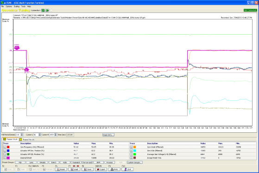The width and height of the screenshot is (259, 173).
Task: Open the Help menu
Action: [x=29, y=6]
